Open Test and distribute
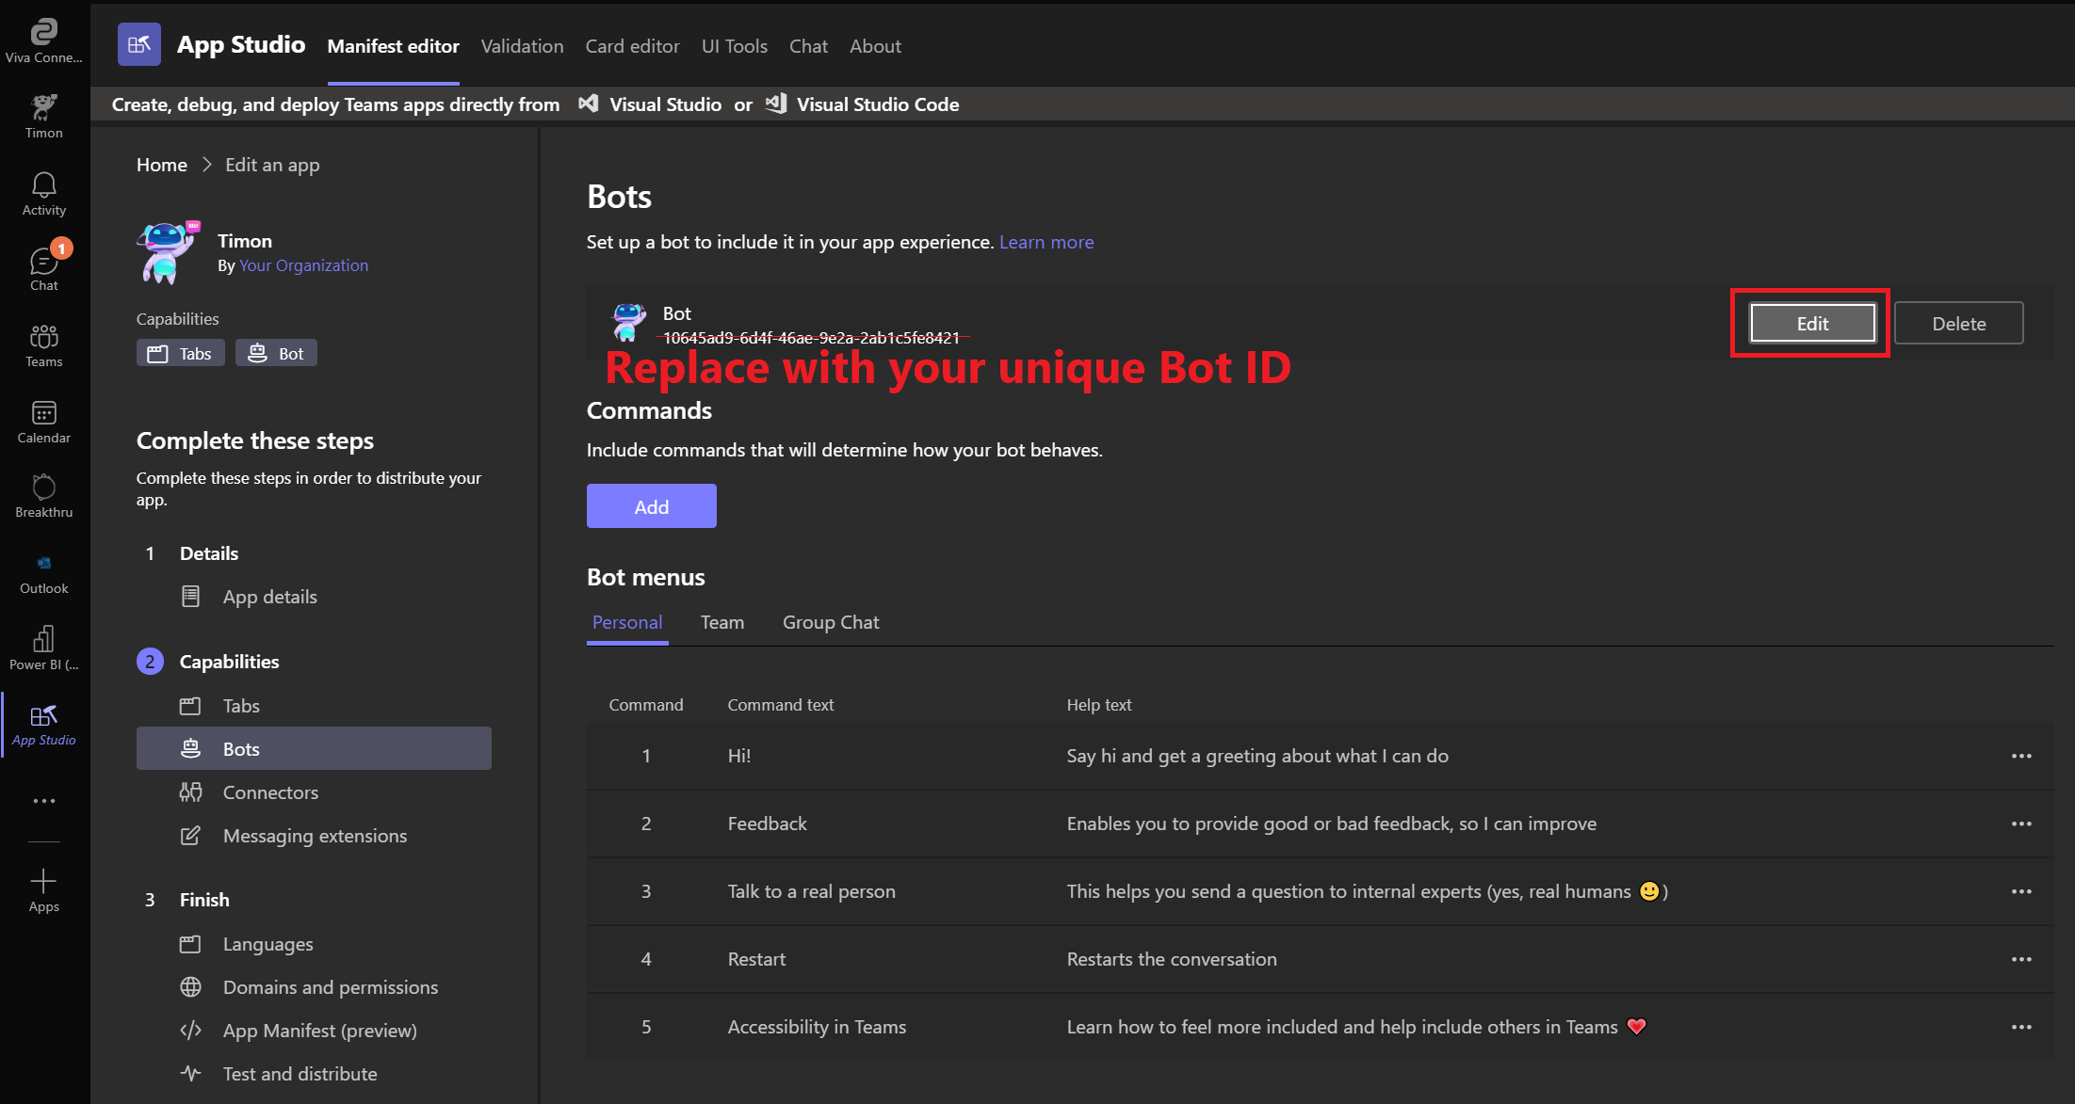This screenshot has width=2075, height=1104. pos(300,1074)
